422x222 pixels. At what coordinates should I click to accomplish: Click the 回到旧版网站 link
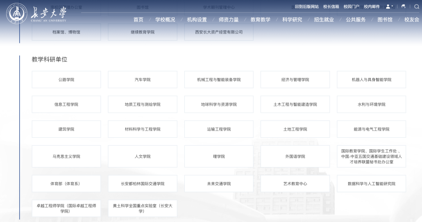point(307,7)
